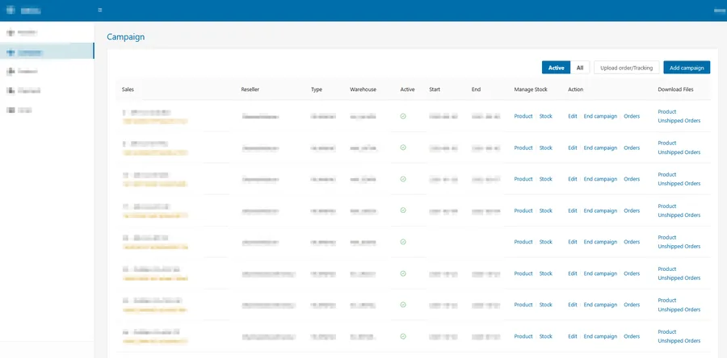Click Edit in the fourth campaign row
Image resolution: width=727 pixels, height=358 pixels.
pos(573,210)
